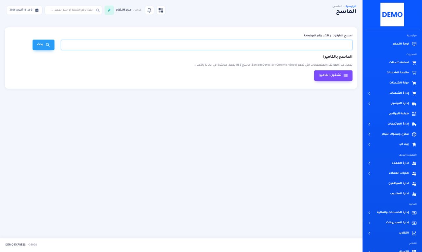Focus the barcode or waybill number field
Screen dimensions: 422x252
pos(207,45)
